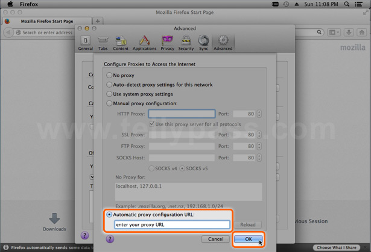Screen dimensions: 371x252
Task: Open the Tabs preferences pane
Action: (103, 43)
